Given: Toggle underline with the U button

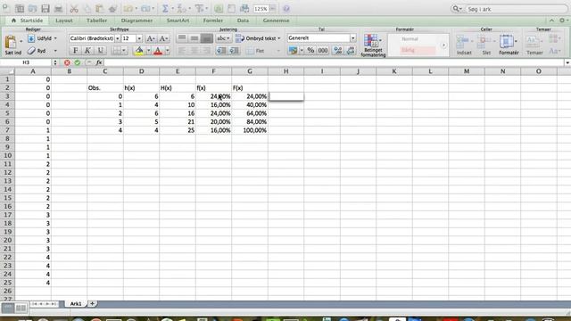Looking at the screenshot, I should point(100,51).
